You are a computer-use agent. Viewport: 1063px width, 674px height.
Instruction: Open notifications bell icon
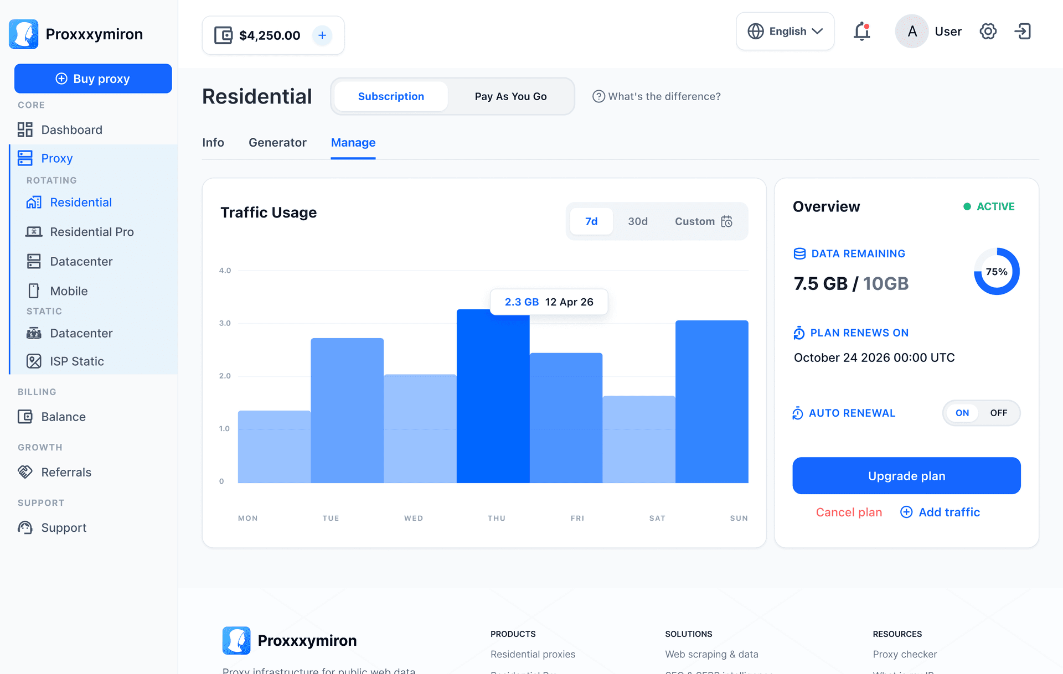coord(862,32)
